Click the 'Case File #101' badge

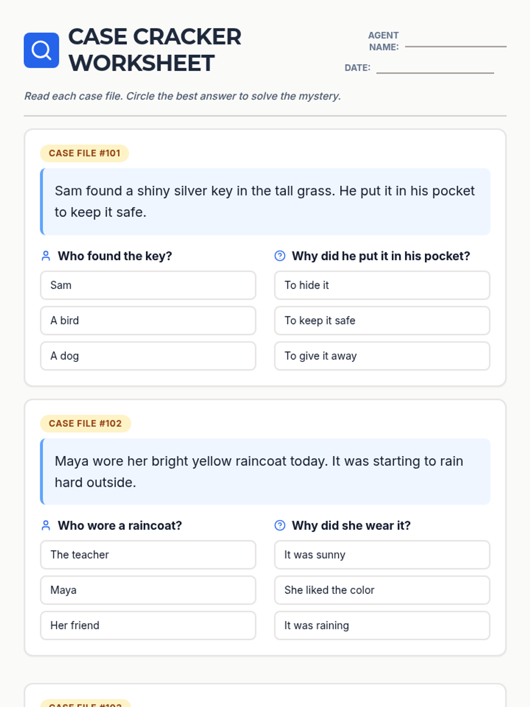point(84,153)
